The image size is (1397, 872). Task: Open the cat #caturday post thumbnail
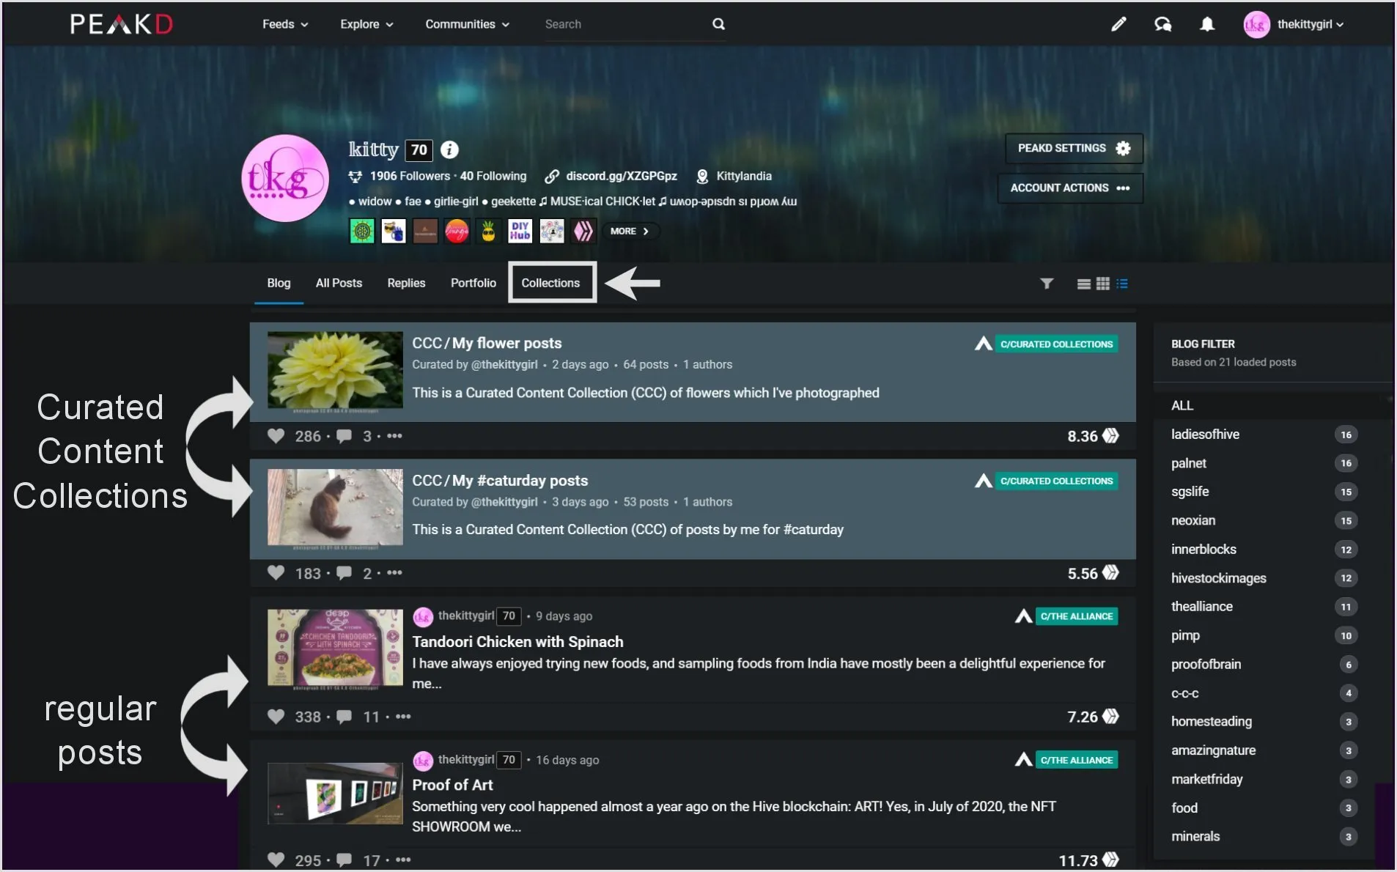[x=335, y=508]
